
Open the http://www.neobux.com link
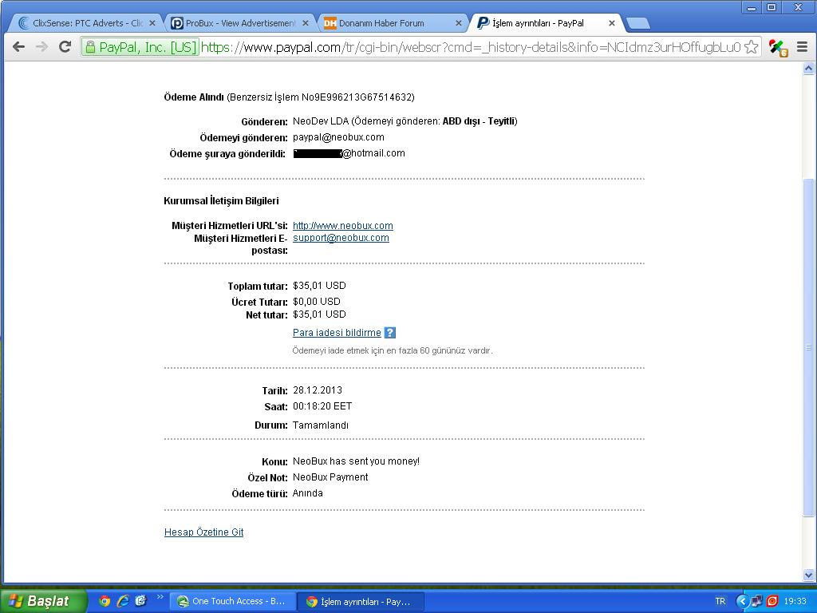[x=343, y=226]
